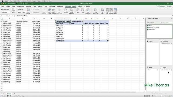
Task: Select cell Grand Total value 27
Action: 104,41
